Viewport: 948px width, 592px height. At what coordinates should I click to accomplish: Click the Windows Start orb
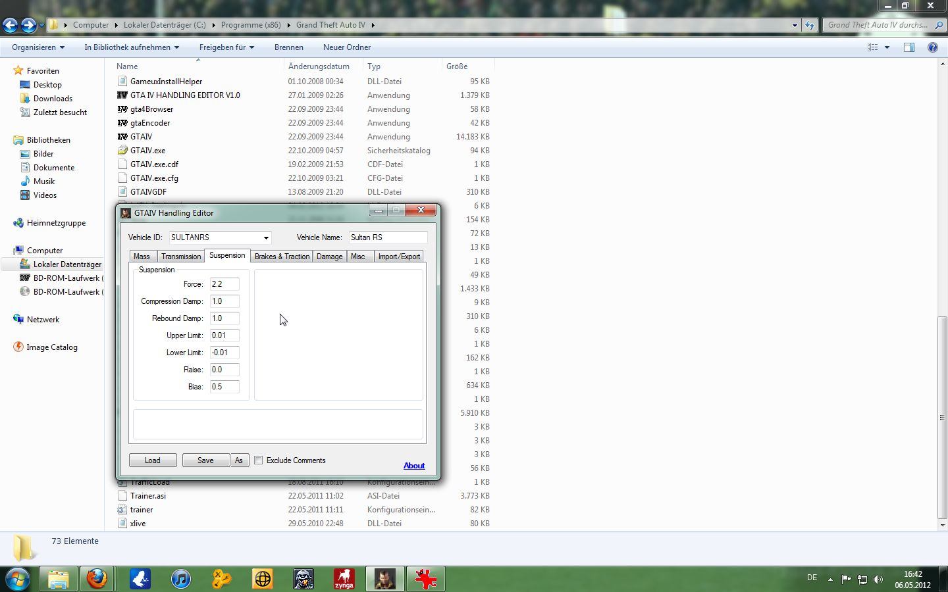[18, 579]
